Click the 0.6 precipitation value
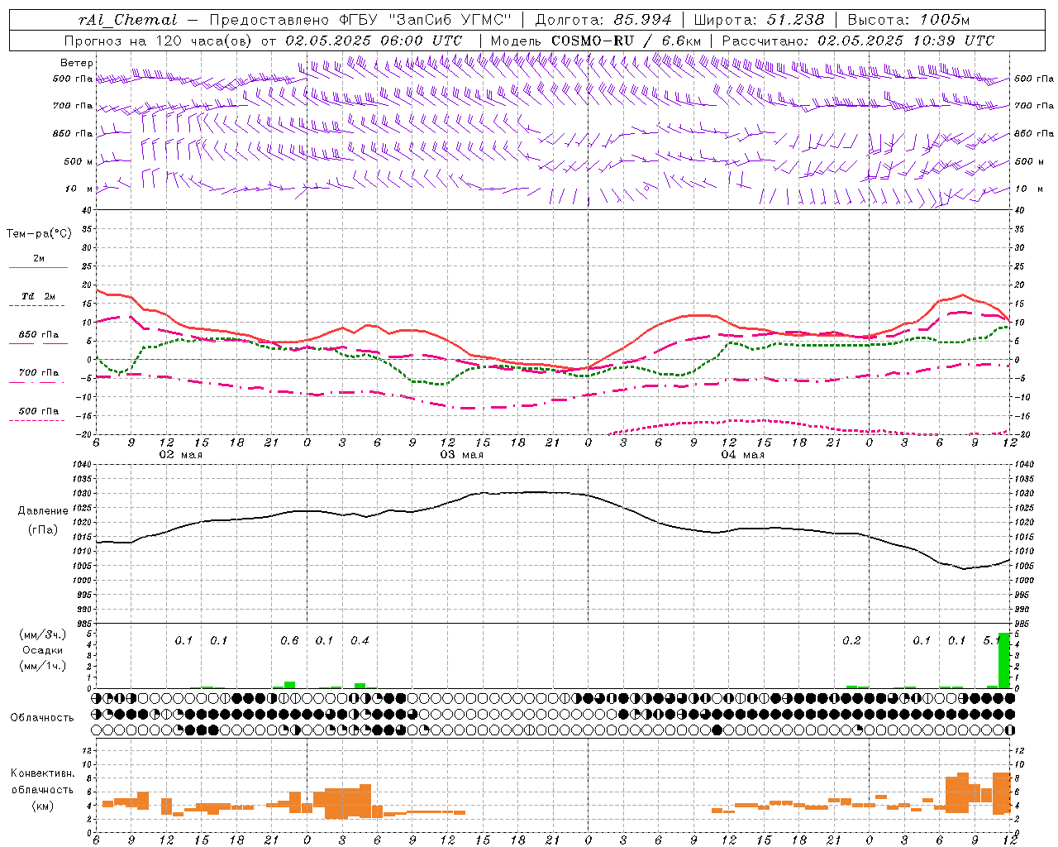This screenshot has height=847, width=1058. pyautogui.click(x=289, y=641)
